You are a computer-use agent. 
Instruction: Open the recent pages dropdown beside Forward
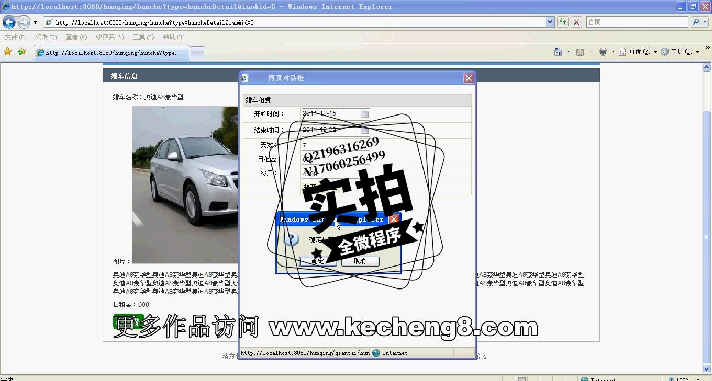[x=35, y=22]
